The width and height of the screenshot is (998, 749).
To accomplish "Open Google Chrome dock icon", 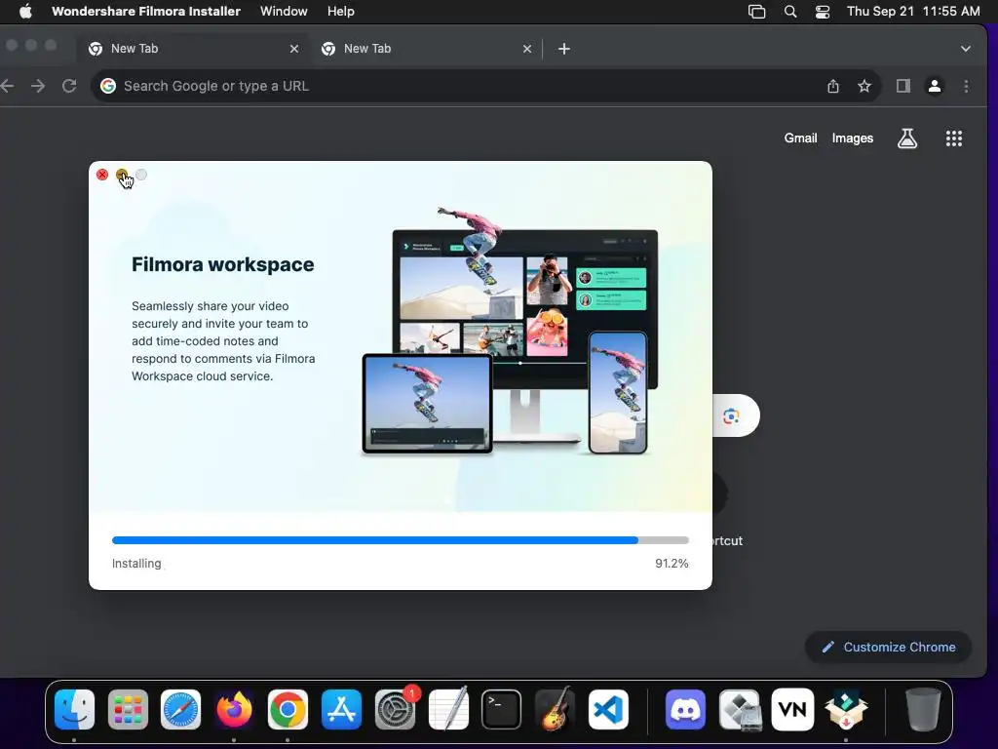I will pyautogui.click(x=288, y=710).
